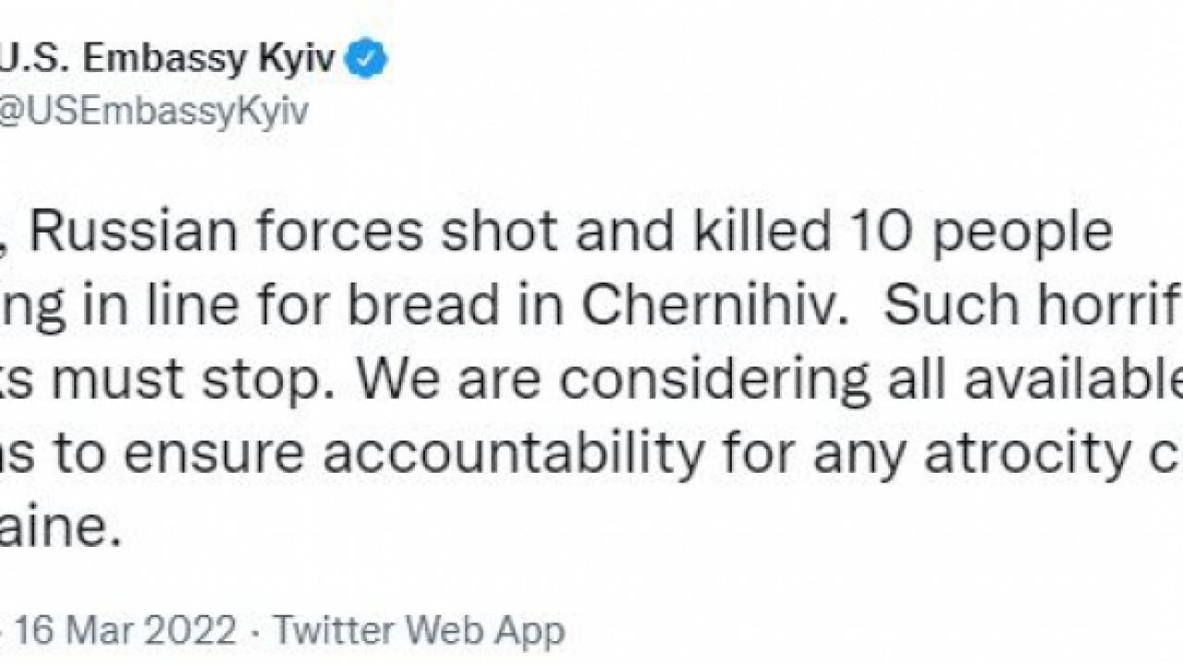
Task: Open the U.S. Embassy Kyiv profile name
Action: [166, 60]
